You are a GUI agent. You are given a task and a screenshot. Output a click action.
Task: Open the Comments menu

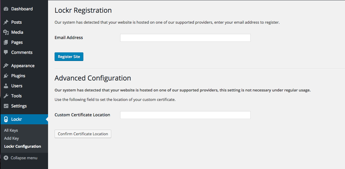pos(24,52)
